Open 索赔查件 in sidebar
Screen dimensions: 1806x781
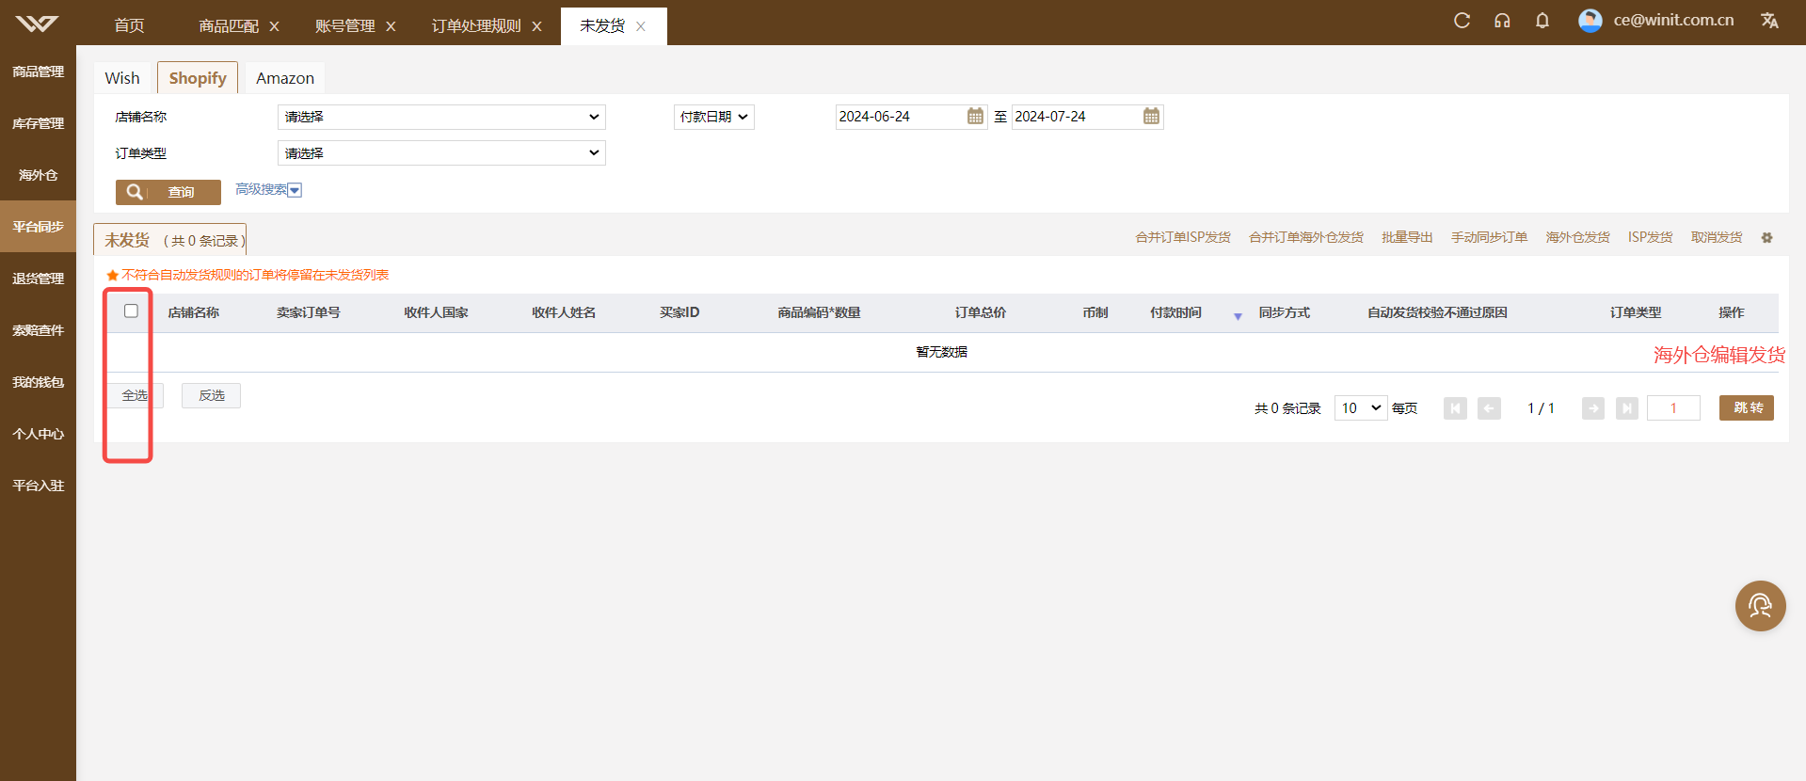[x=38, y=330]
